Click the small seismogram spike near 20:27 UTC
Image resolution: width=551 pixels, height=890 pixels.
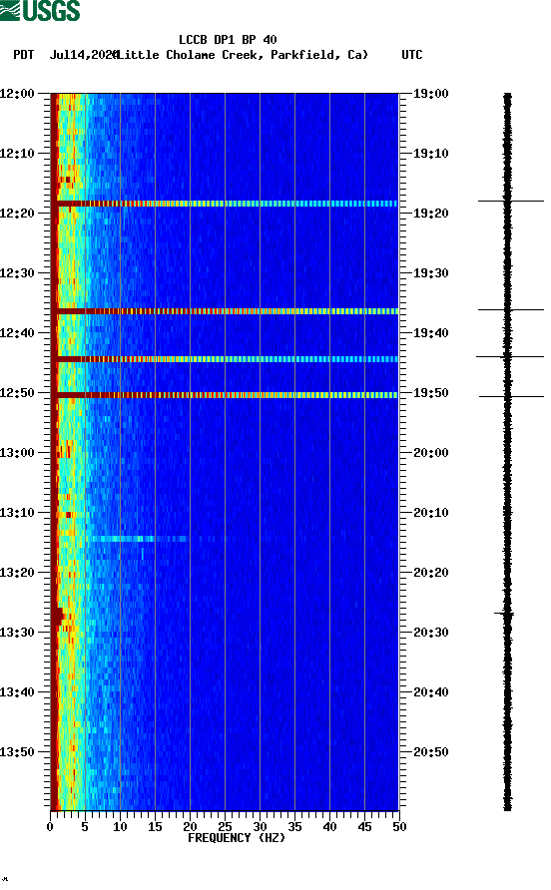[504, 614]
